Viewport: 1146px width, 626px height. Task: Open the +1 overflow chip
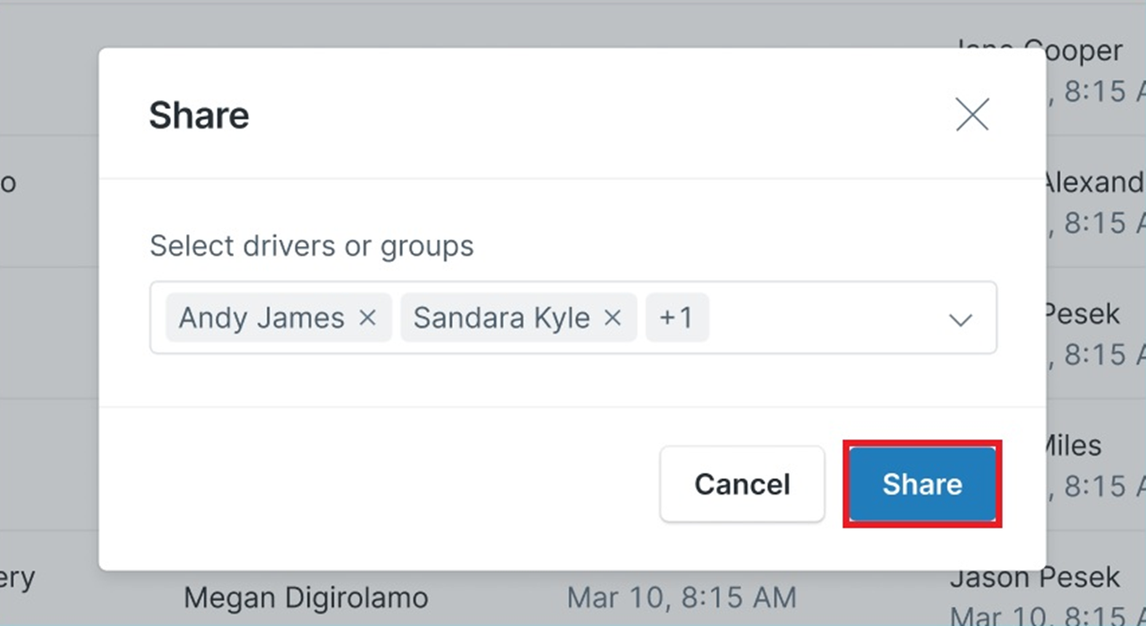coord(677,317)
